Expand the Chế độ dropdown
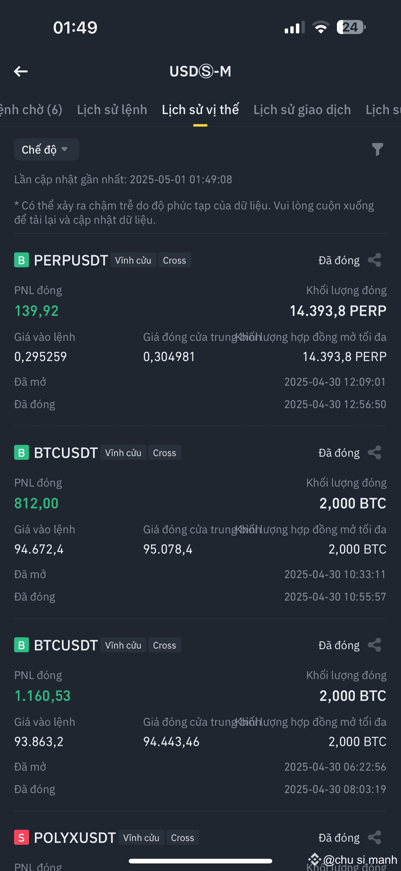 click(46, 149)
